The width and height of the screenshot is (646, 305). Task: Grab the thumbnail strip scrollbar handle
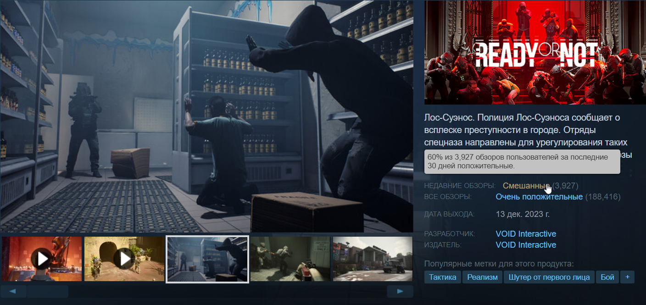[x=47, y=291]
